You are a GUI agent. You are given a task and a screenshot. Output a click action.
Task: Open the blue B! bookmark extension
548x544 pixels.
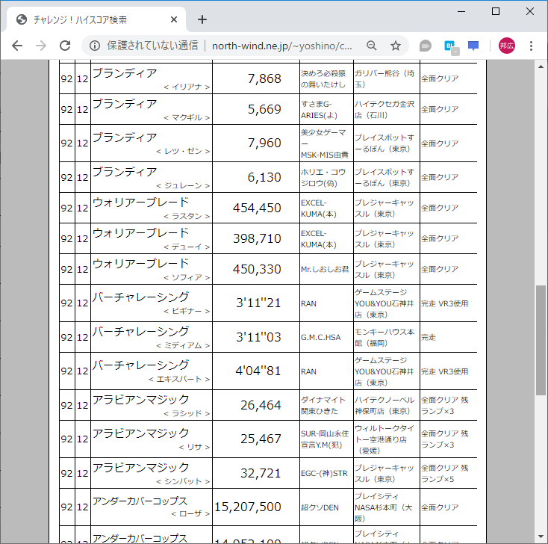[x=451, y=46]
